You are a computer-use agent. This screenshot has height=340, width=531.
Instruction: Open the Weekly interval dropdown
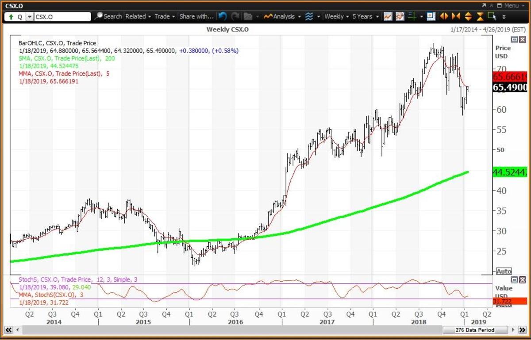point(337,16)
